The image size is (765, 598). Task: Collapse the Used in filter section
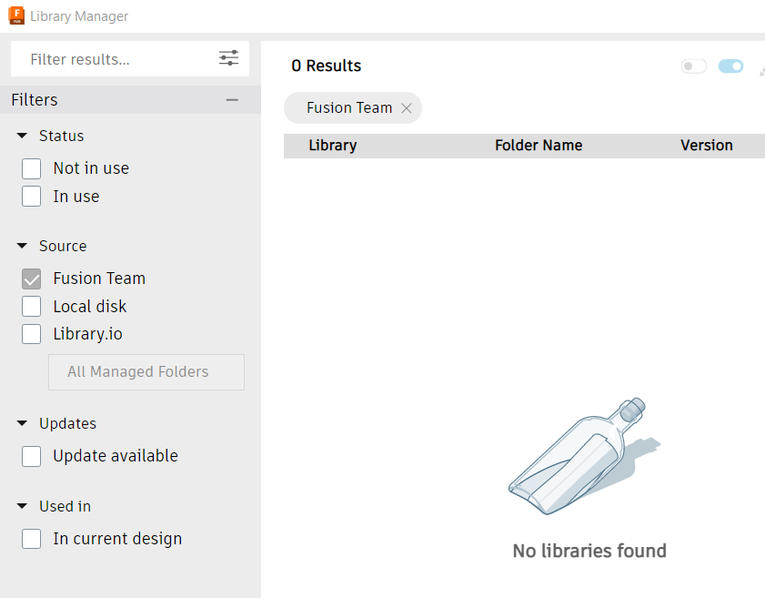click(x=22, y=506)
